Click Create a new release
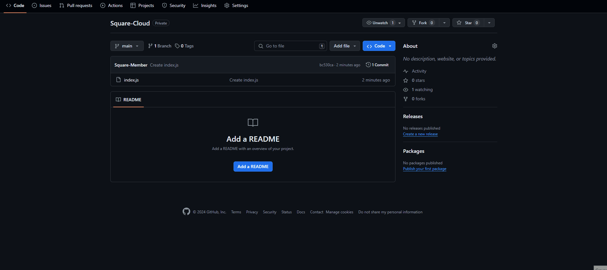Image resolution: width=607 pixels, height=270 pixels. pos(420,134)
